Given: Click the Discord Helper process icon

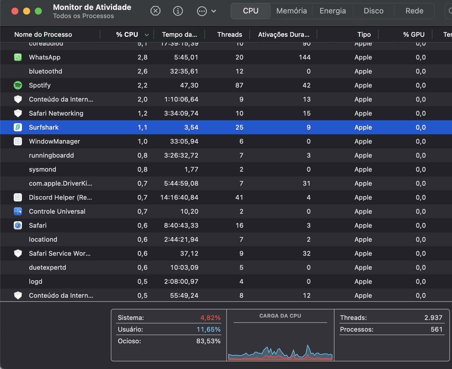Looking at the screenshot, I should [x=18, y=197].
